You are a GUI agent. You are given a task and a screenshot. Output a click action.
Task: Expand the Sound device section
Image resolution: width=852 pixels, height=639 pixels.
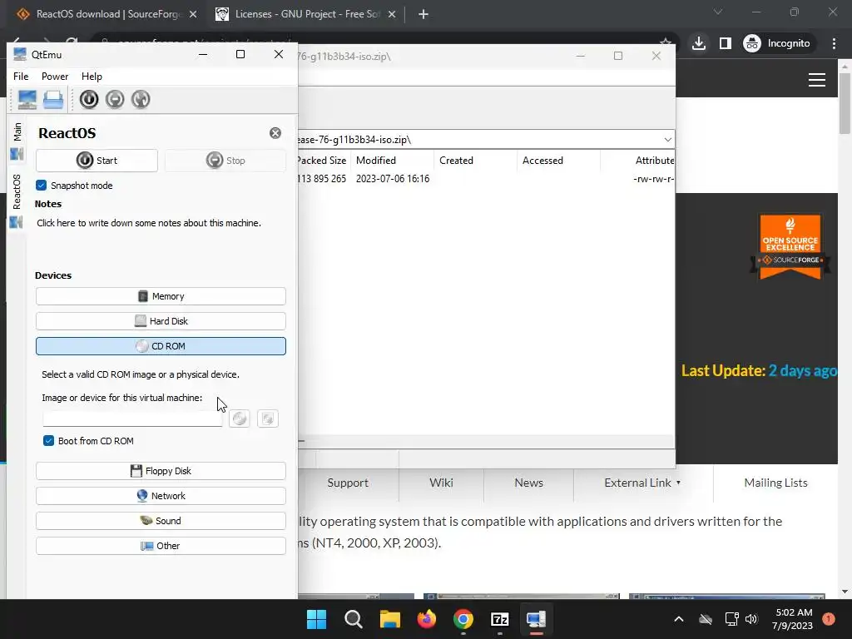161,521
